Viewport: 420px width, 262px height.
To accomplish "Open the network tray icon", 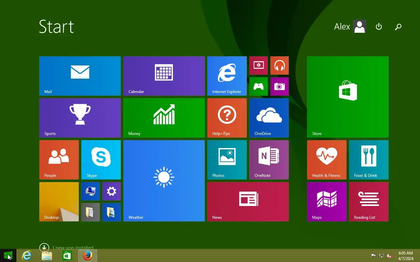I will pyautogui.click(x=381, y=256).
